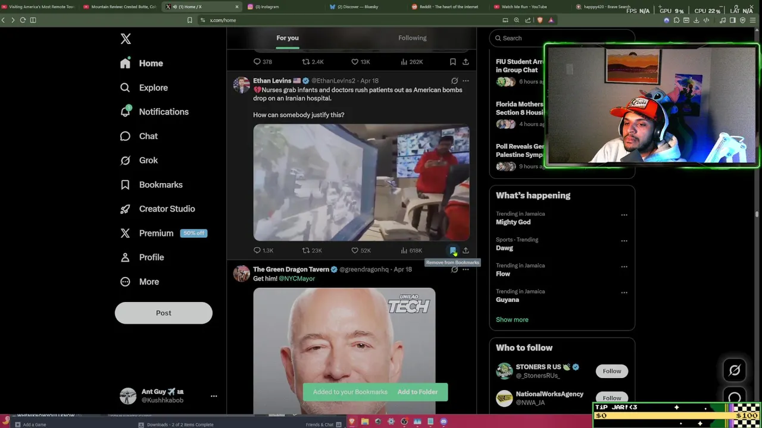Remove Ethan Levins' post from Bookmarks

click(453, 250)
